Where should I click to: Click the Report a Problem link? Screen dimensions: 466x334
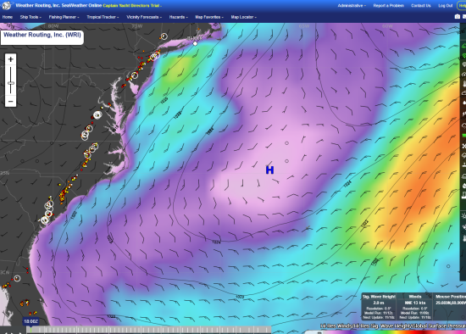[388, 6]
